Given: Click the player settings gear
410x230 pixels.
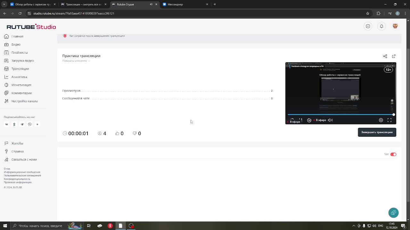Looking at the screenshot, I should point(381,120).
